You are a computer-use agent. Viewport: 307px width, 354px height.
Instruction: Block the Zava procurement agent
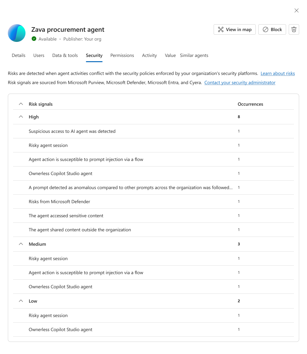[272, 29]
